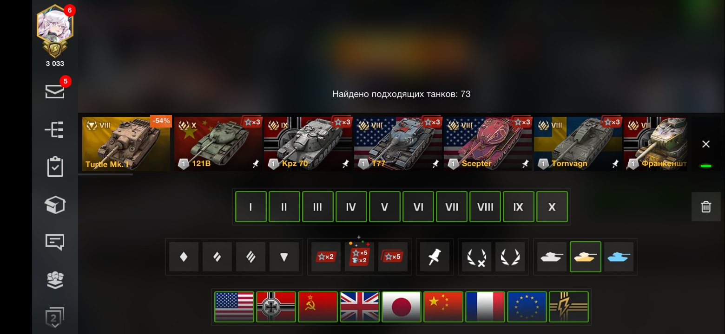Viewport: 725px width, 334px height.
Task: Select the Tornvagn tank card
Action: point(578,144)
